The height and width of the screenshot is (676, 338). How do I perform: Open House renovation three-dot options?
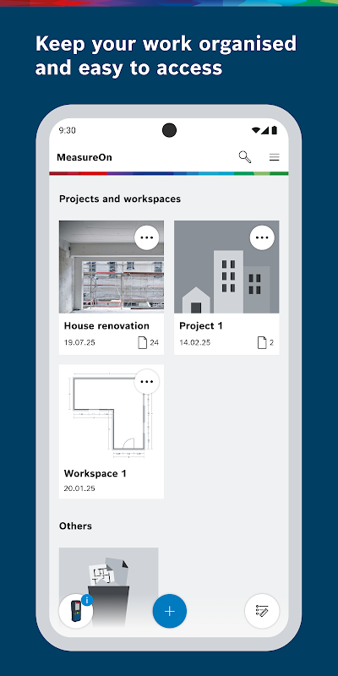click(x=147, y=237)
